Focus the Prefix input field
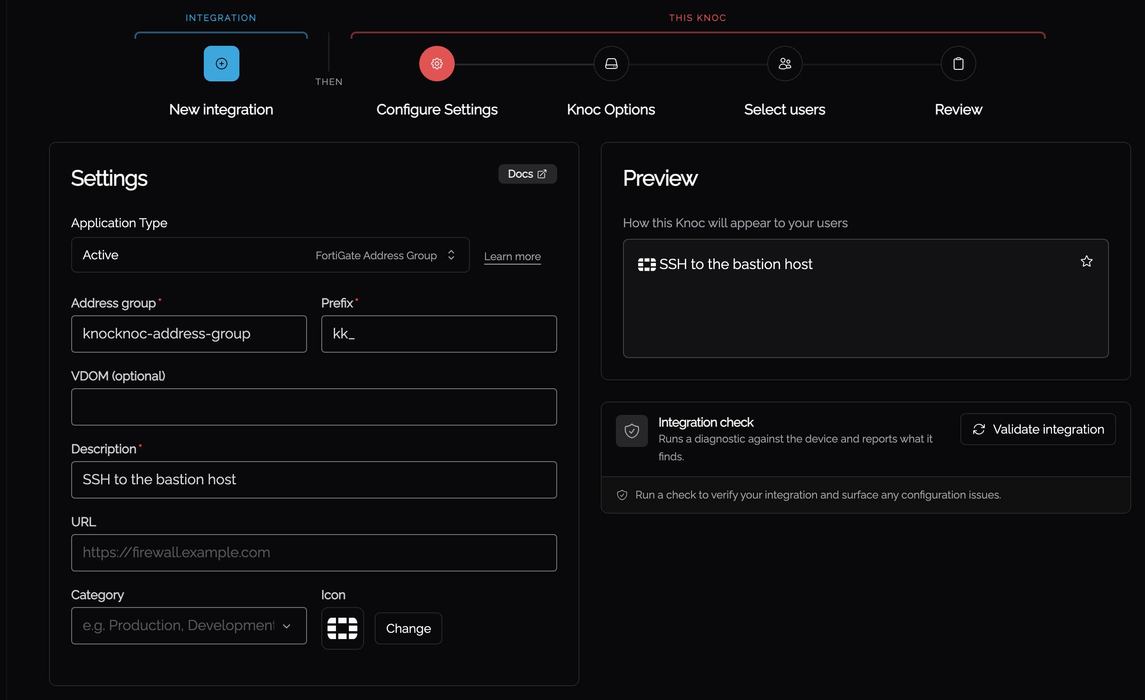Viewport: 1145px width, 700px height. [439, 334]
